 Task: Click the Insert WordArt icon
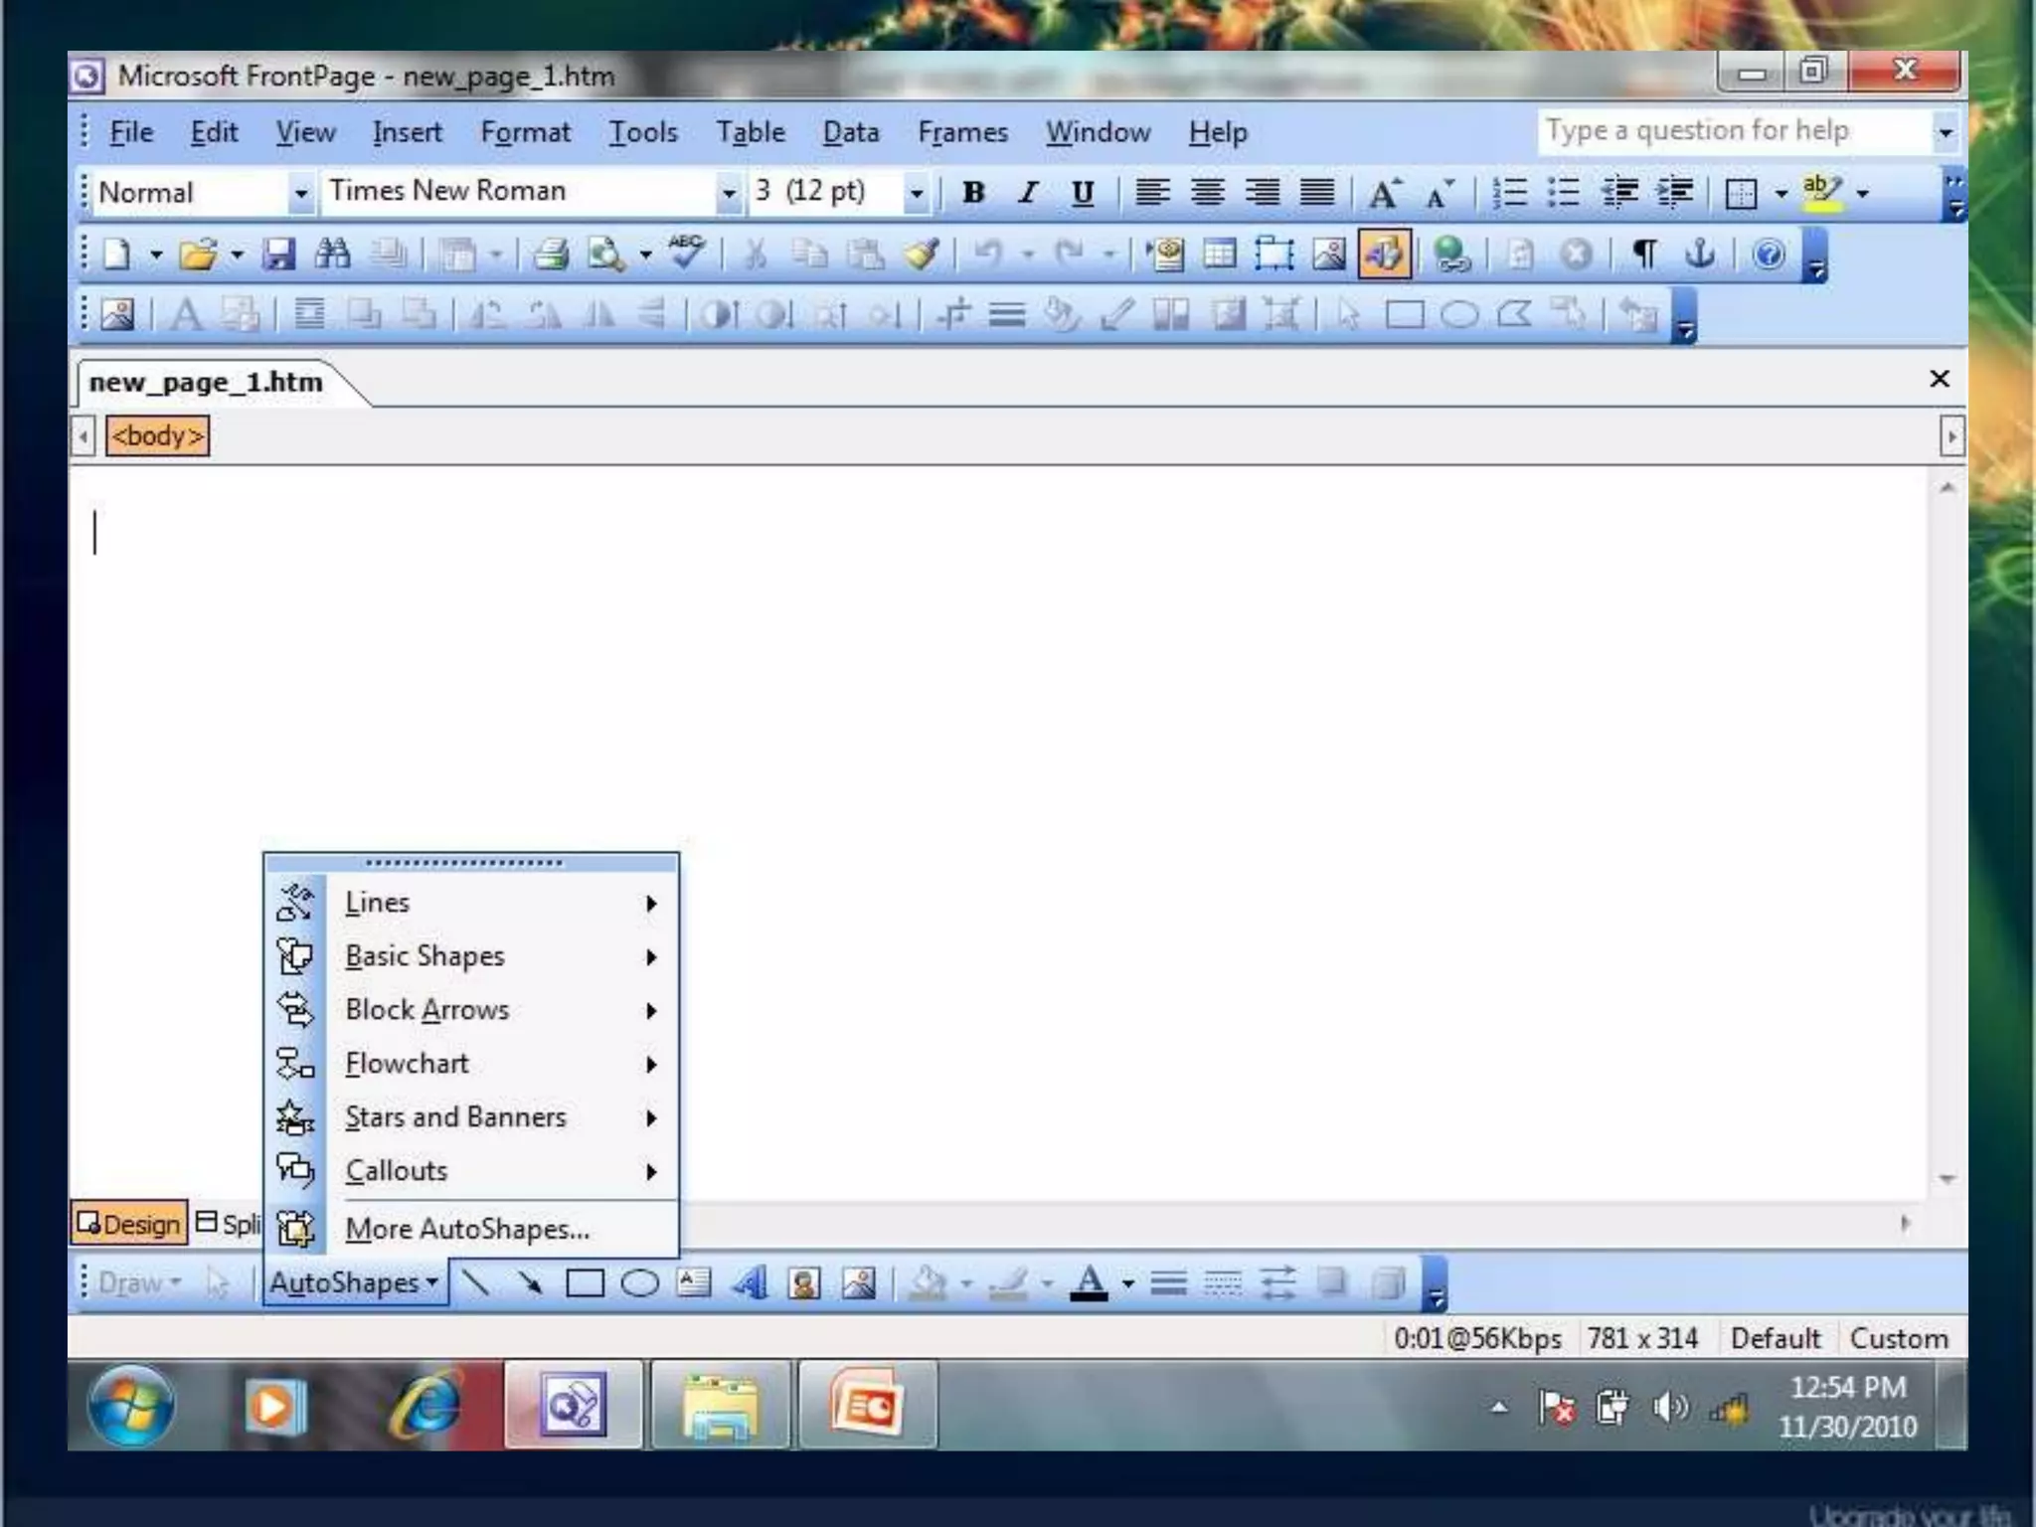(749, 1282)
